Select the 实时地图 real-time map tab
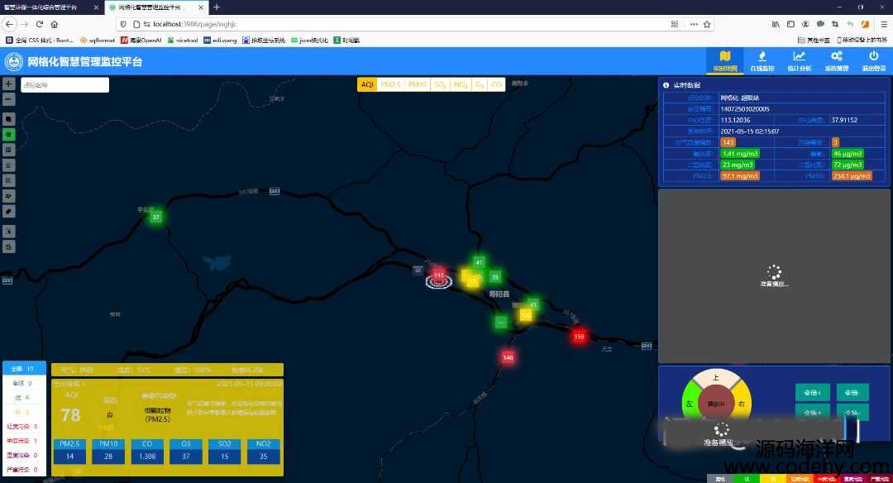 coord(724,60)
